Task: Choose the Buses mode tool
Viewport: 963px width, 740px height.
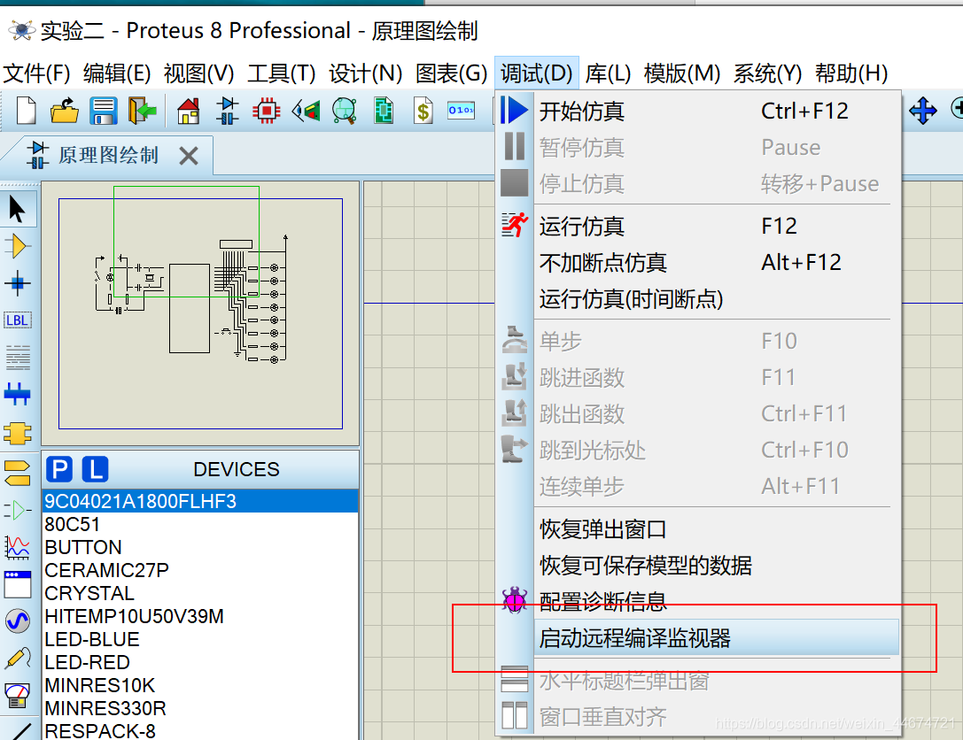Action: point(17,394)
